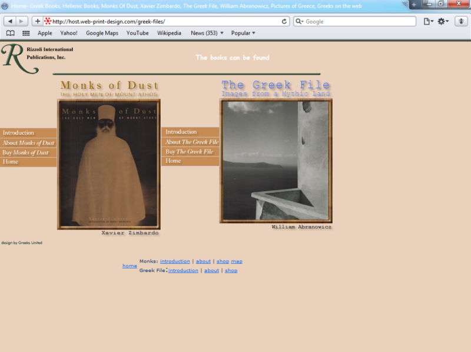471x352 pixels.
Task: Open the settings gear menu
Action: pyautogui.click(x=443, y=21)
